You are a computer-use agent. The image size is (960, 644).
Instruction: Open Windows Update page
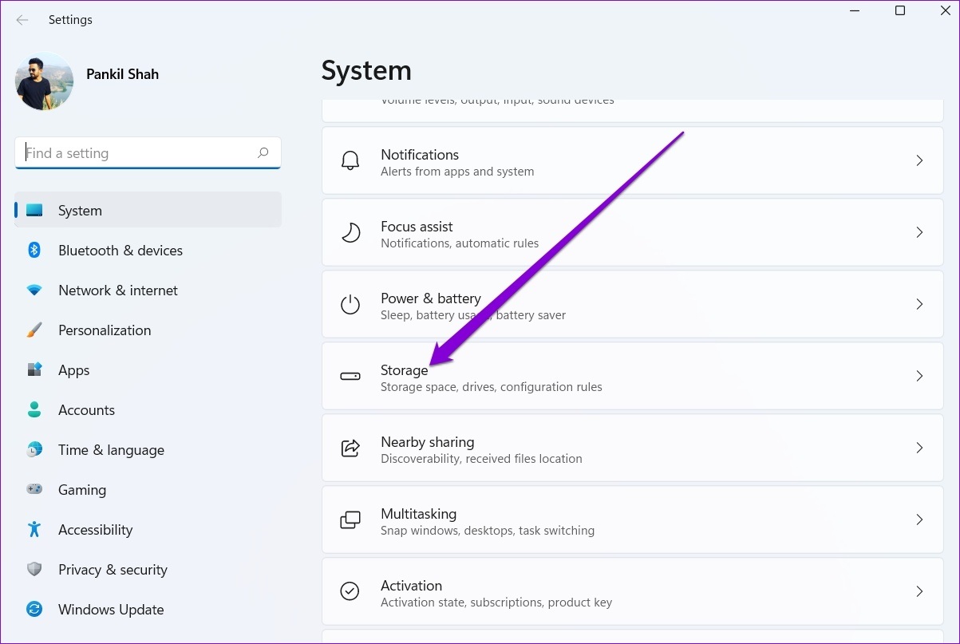[148, 610]
